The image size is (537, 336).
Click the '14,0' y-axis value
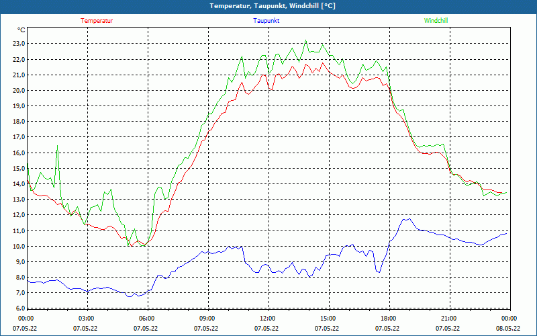pos(19,183)
